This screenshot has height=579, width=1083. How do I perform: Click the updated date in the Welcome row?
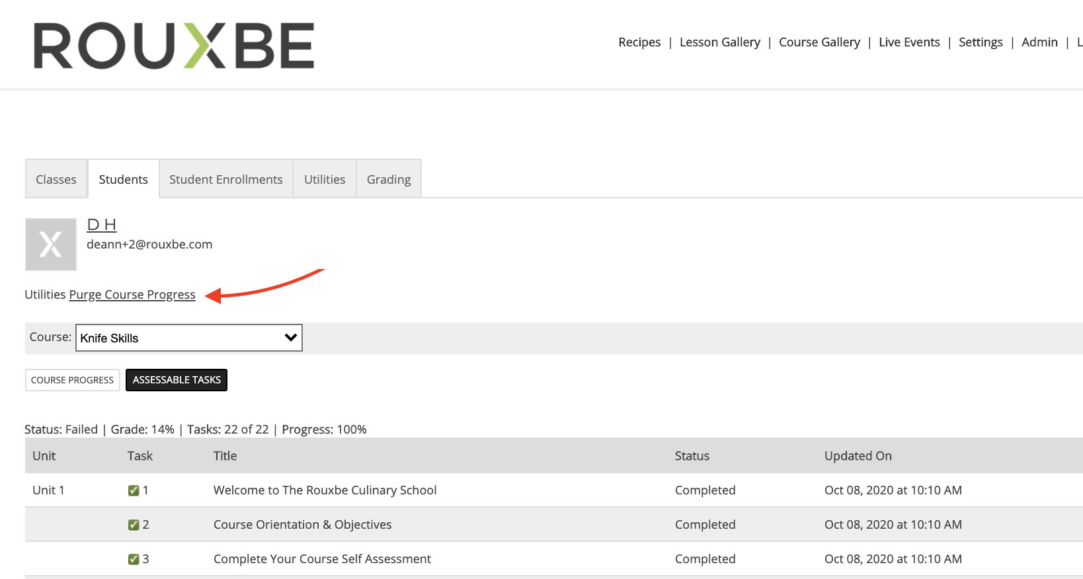click(893, 490)
